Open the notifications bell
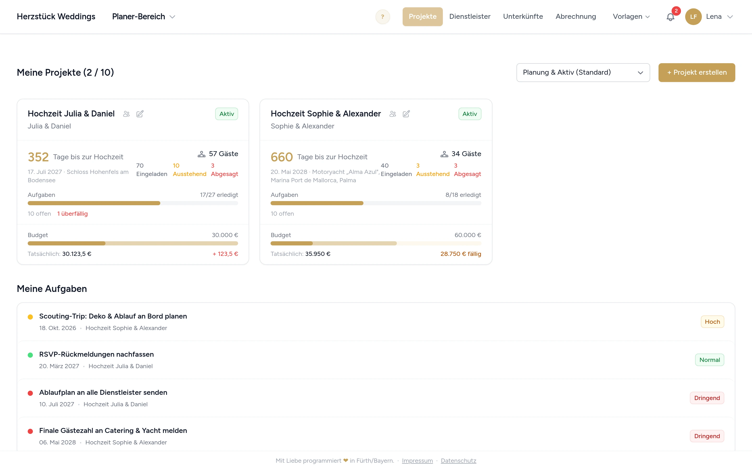 click(x=670, y=17)
